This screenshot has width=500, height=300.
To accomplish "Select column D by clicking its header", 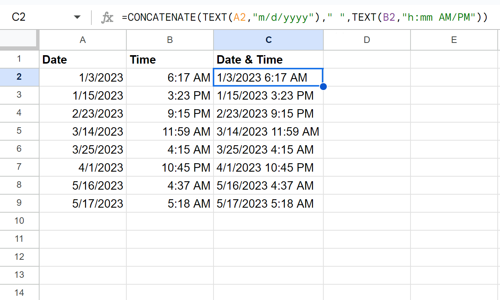I will (x=367, y=39).
